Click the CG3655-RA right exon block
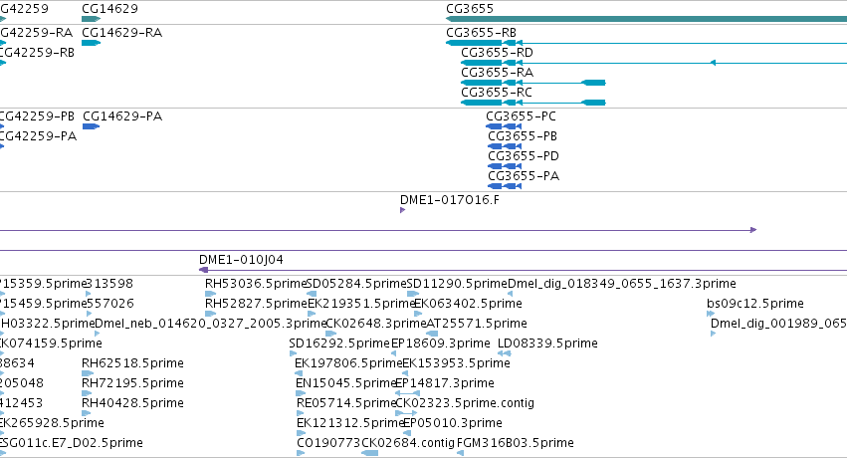The image size is (847, 458). [593, 83]
